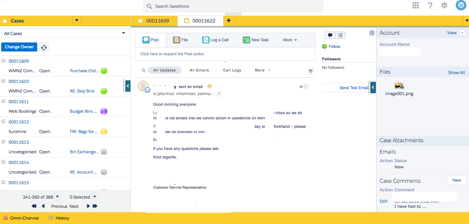This screenshot has width=469, height=224.
Task: Check the box for case 00011613
Action: click(x=4, y=141)
